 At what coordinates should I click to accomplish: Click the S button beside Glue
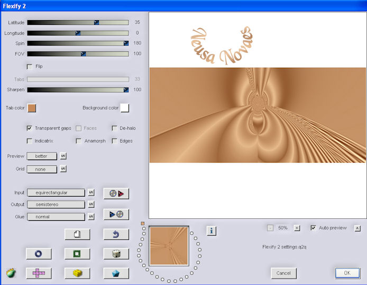[x=91, y=216]
